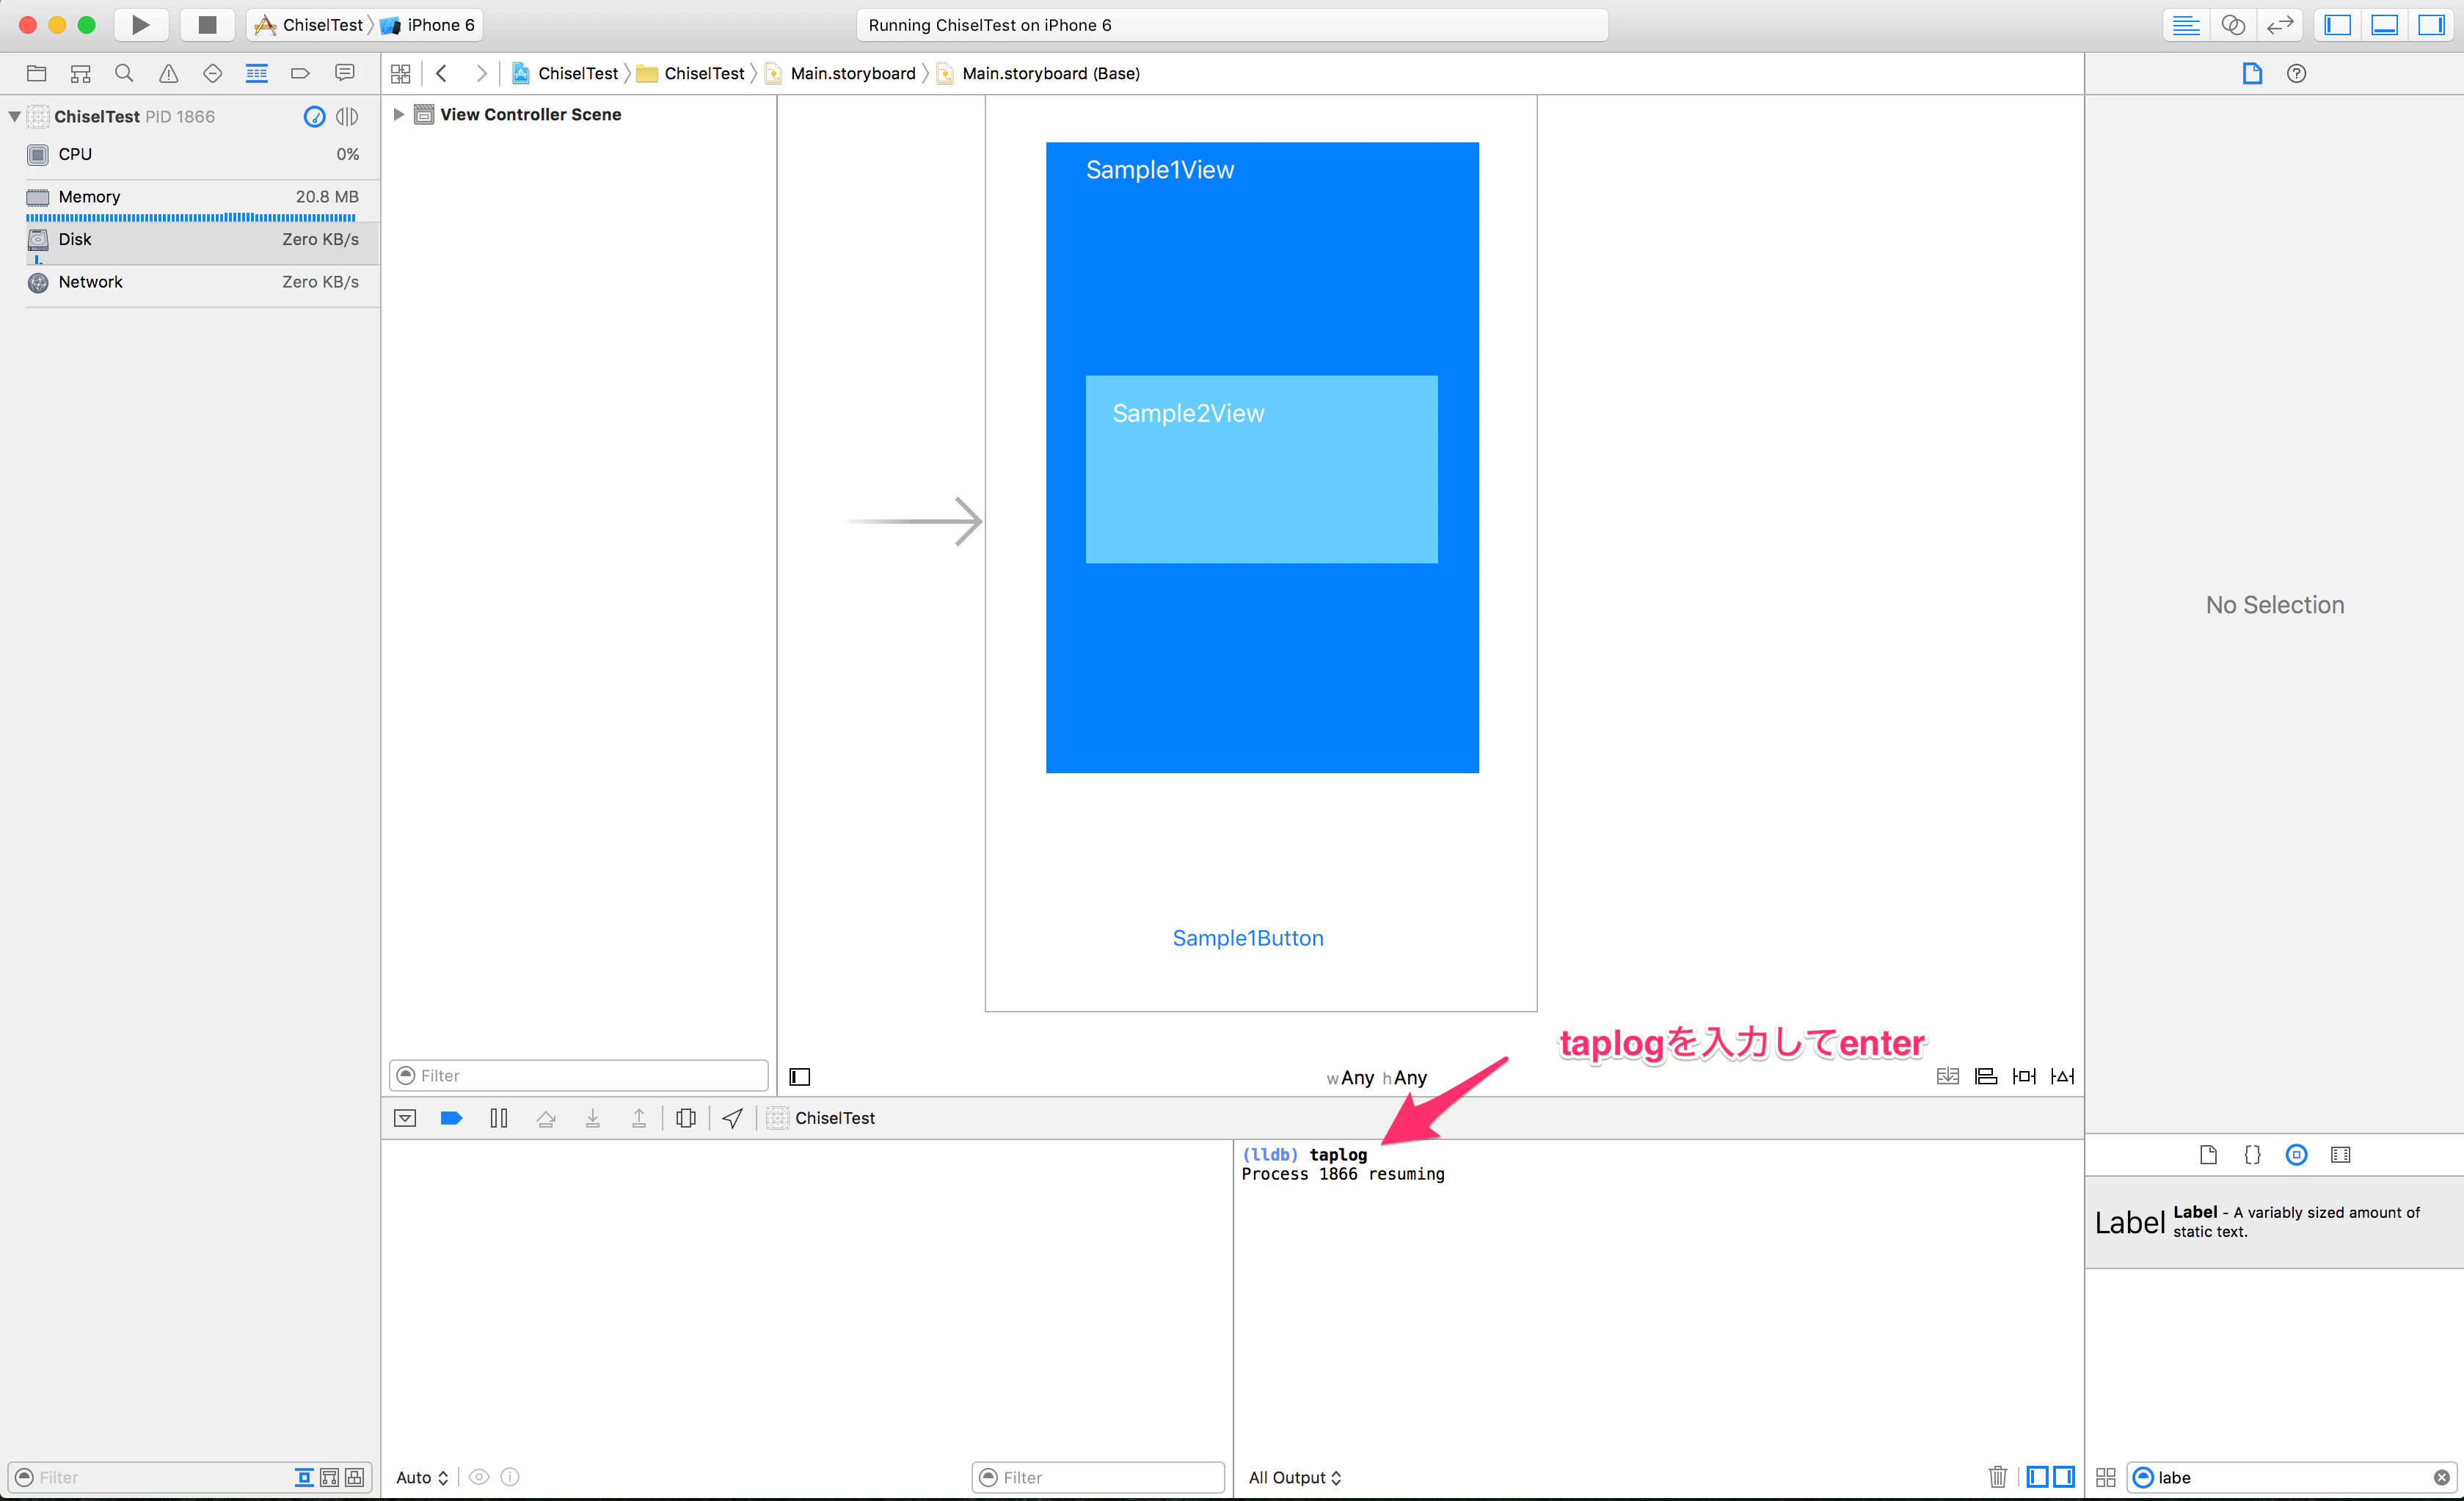The image size is (2464, 1501).
Task: Open the Report navigator icon
Action: coord(345,73)
